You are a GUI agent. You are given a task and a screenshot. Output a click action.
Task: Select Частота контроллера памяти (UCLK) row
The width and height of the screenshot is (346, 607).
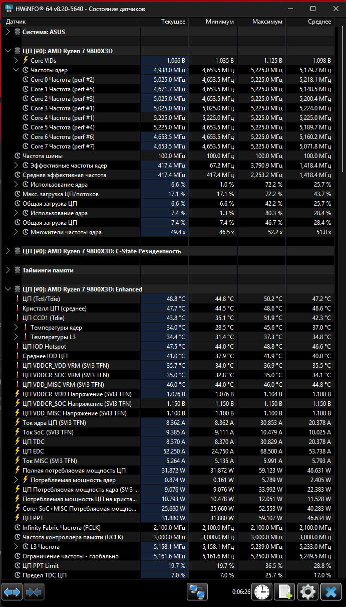coord(169,537)
